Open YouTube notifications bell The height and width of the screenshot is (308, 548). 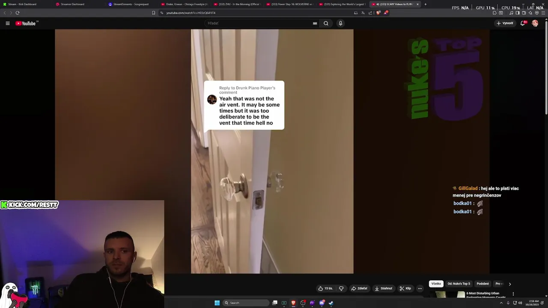[x=523, y=24]
